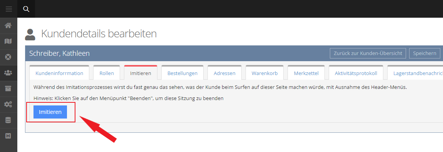Open the Aktivitätsprotokoll tab

[356, 73]
